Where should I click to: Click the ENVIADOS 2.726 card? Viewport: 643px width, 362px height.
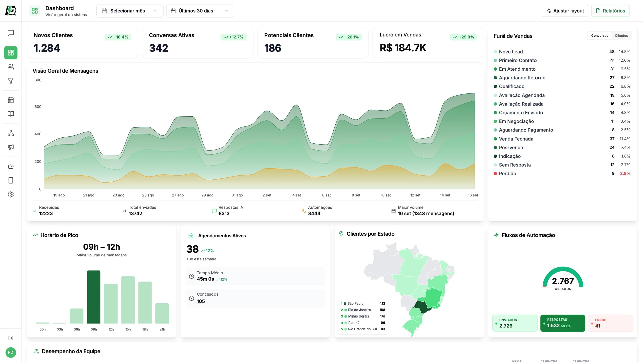tap(515, 323)
